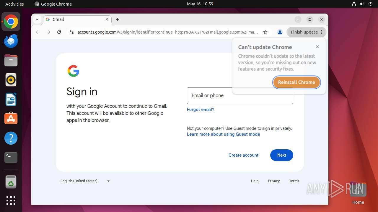Open volume indicator in top bar

point(362,4)
